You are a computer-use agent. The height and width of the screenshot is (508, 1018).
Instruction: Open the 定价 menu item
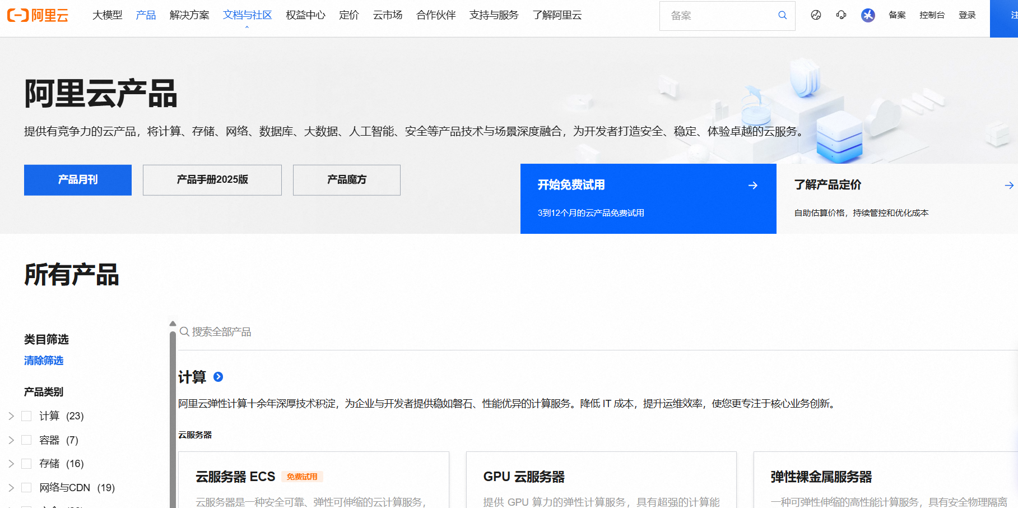coord(349,15)
